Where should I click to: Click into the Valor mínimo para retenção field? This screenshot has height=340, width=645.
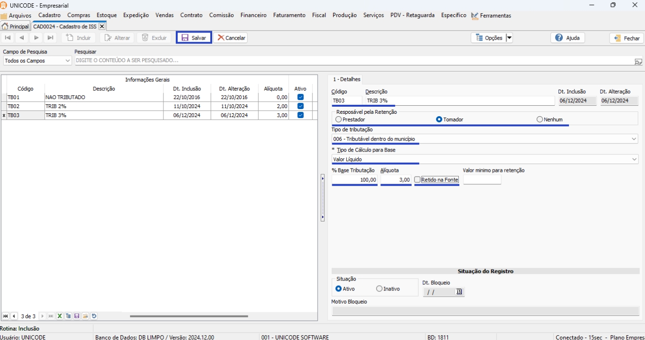pyautogui.click(x=482, y=180)
